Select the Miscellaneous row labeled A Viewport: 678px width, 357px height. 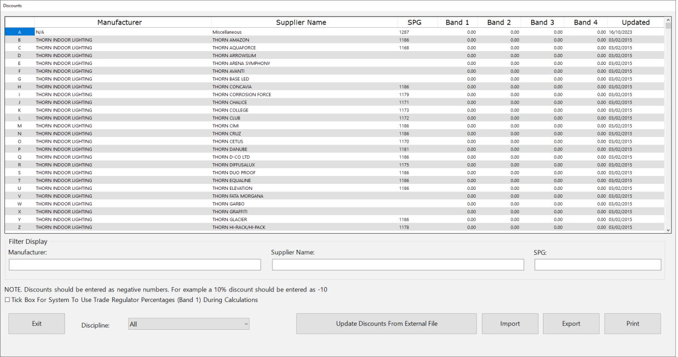[x=222, y=32]
